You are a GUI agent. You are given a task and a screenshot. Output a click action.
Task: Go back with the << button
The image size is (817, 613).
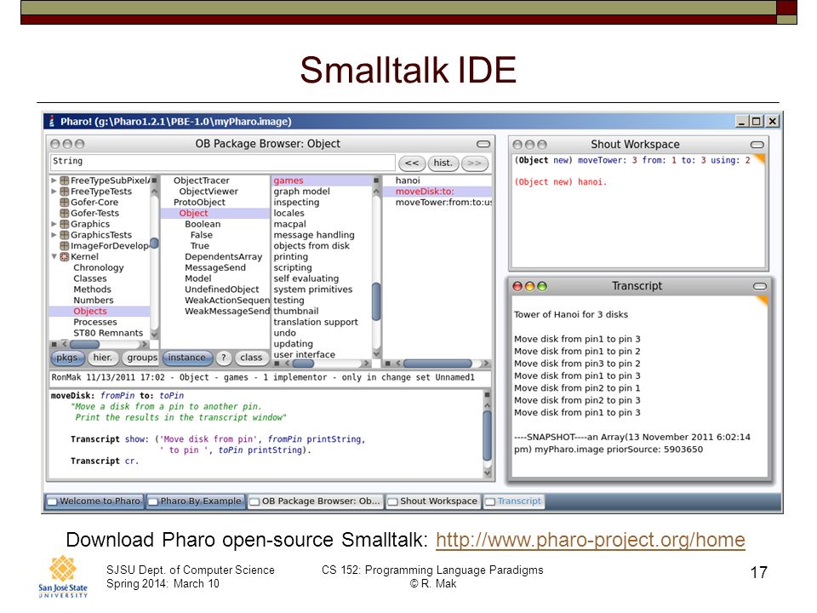click(x=412, y=163)
